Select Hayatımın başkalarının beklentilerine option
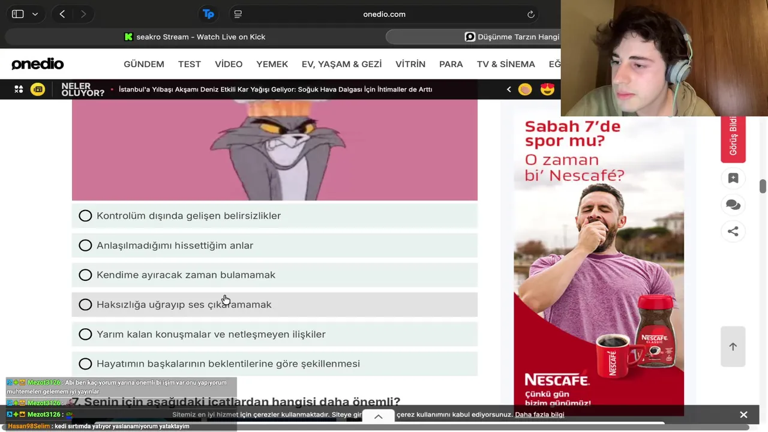Viewport: 768px width, 432px height. tap(275, 364)
